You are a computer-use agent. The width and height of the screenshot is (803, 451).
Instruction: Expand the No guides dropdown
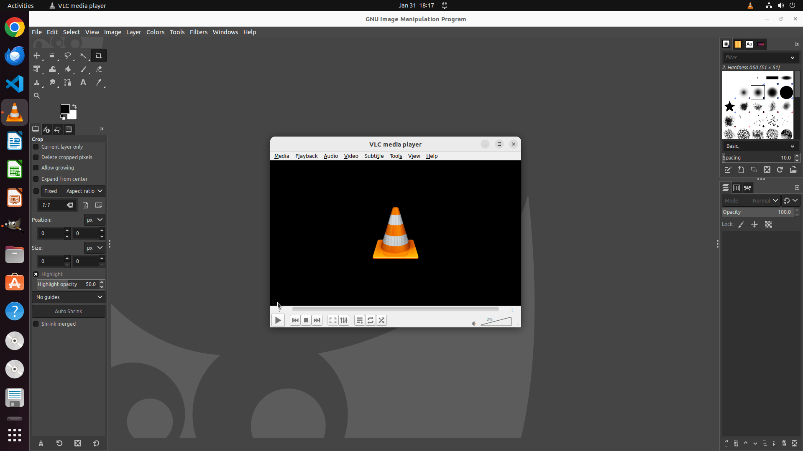pyautogui.click(x=69, y=297)
